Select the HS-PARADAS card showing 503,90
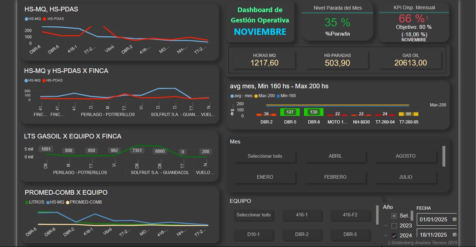The image size is (476, 247). tap(337, 60)
